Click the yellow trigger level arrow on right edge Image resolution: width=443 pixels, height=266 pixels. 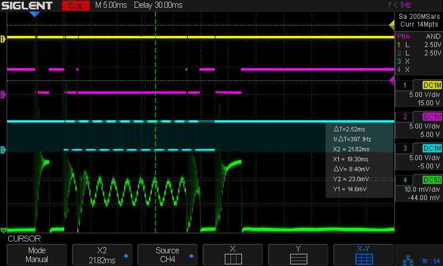(392, 25)
